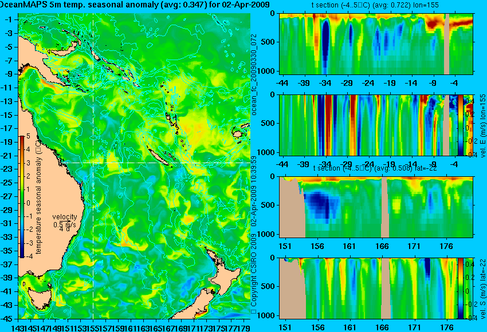Screen dimensions: 487x332
Task: Click the 'ocean_fc_20090330_072' vertical file label
Action: point(254,74)
